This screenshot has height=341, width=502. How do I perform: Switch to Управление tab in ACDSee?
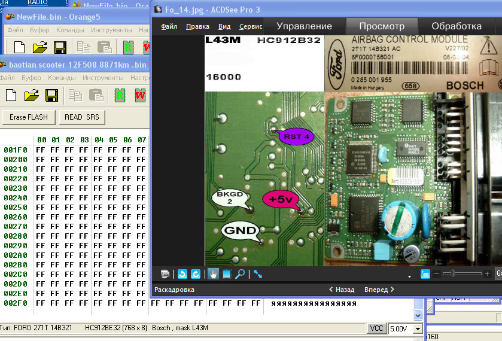[304, 26]
